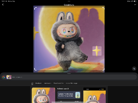Tap the battery indicator in status bar

pos(135,1)
